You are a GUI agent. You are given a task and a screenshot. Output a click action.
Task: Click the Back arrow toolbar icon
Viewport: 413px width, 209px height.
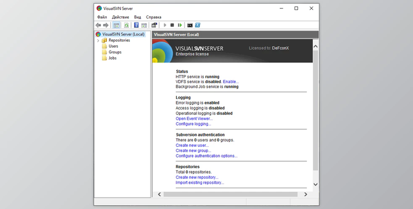point(98,25)
